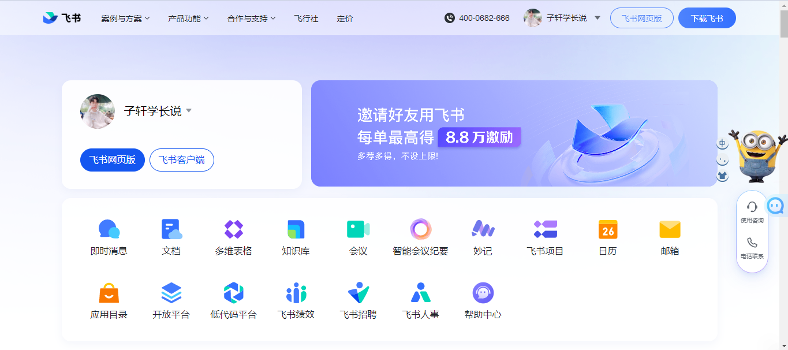Screen dimensions: 788x350
Task: Click the header user avatar photo
Action: point(532,18)
